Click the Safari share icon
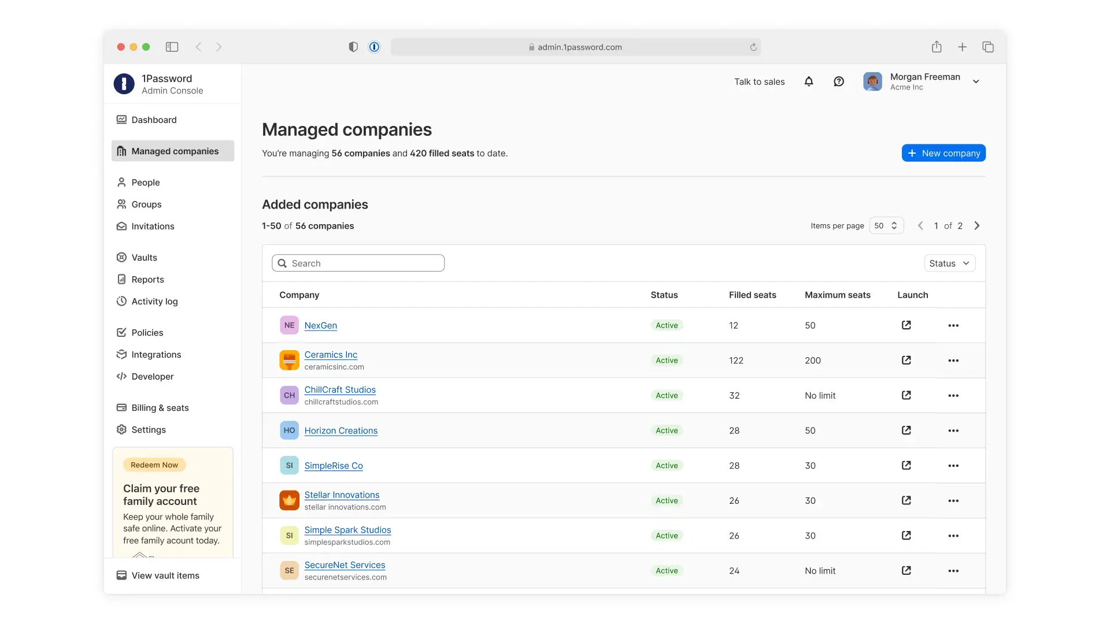The width and height of the screenshot is (1110, 624). point(937,47)
